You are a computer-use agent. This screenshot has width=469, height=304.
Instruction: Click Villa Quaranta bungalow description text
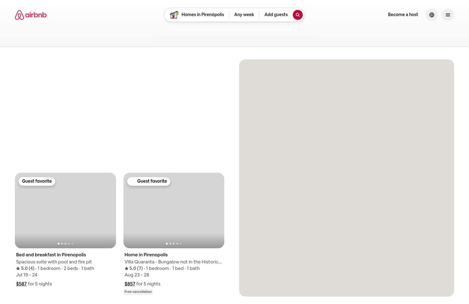[173, 262]
